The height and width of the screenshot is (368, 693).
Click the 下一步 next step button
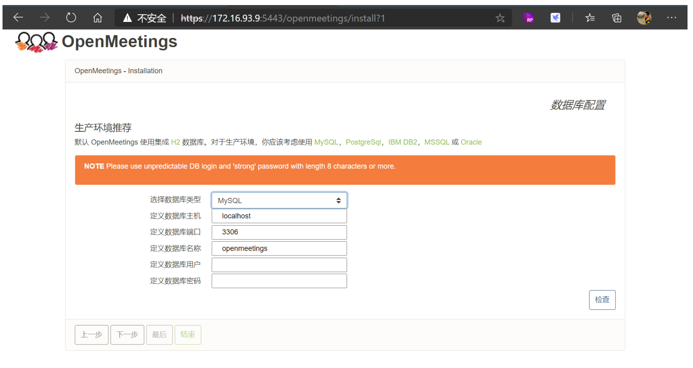[x=127, y=335]
